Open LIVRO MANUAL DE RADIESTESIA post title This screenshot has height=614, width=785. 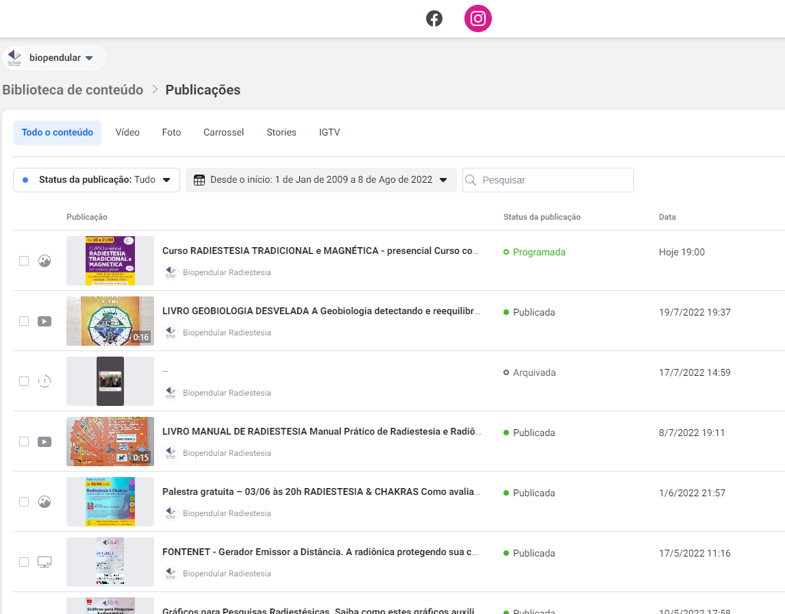[x=321, y=431]
